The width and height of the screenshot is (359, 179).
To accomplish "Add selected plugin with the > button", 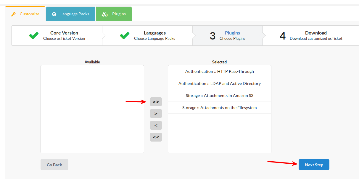I will coord(156,114).
